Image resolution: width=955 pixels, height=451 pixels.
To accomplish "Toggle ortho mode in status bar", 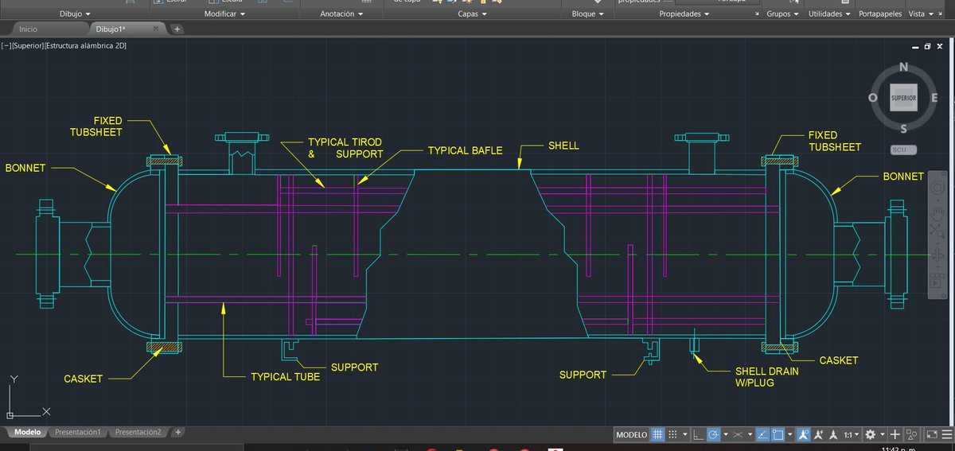I will 697,435.
